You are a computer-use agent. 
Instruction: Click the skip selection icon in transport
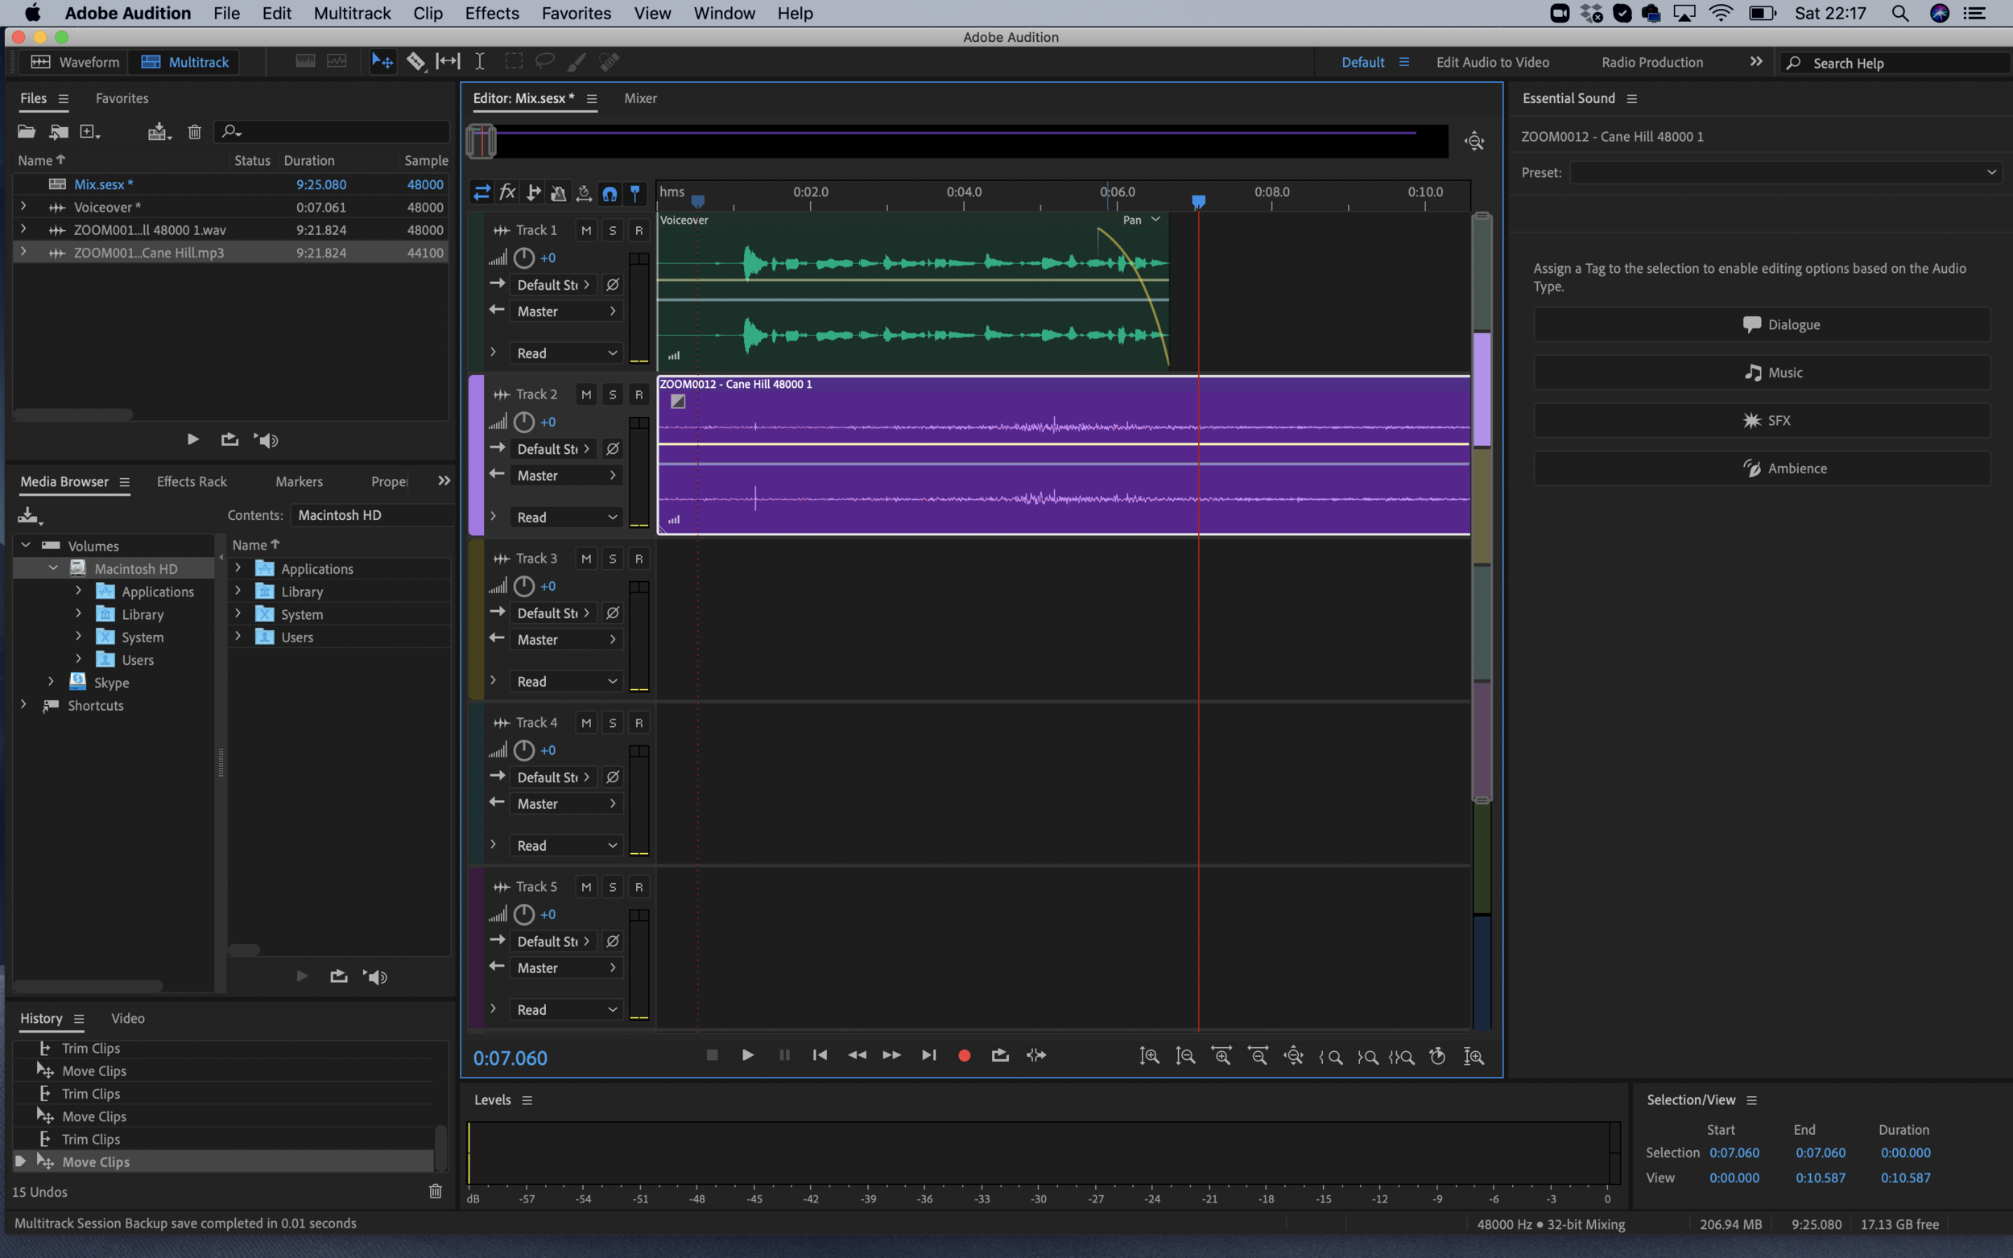[1036, 1055]
